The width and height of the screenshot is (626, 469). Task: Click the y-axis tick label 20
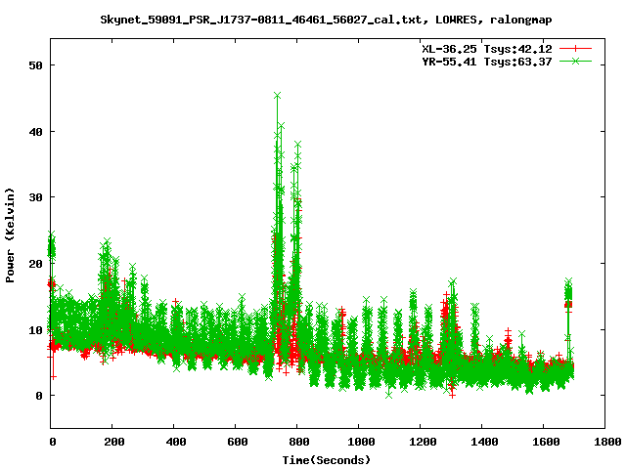(x=35, y=264)
